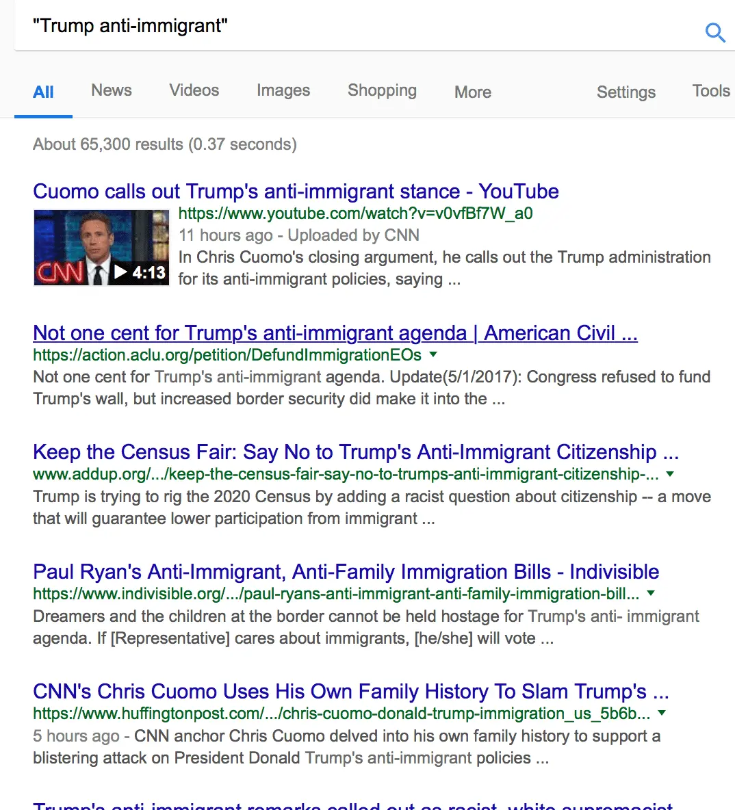The height and width of the screenshot is (810, 735).
Task: Click inside the search query input field
Action: (342, 27)
